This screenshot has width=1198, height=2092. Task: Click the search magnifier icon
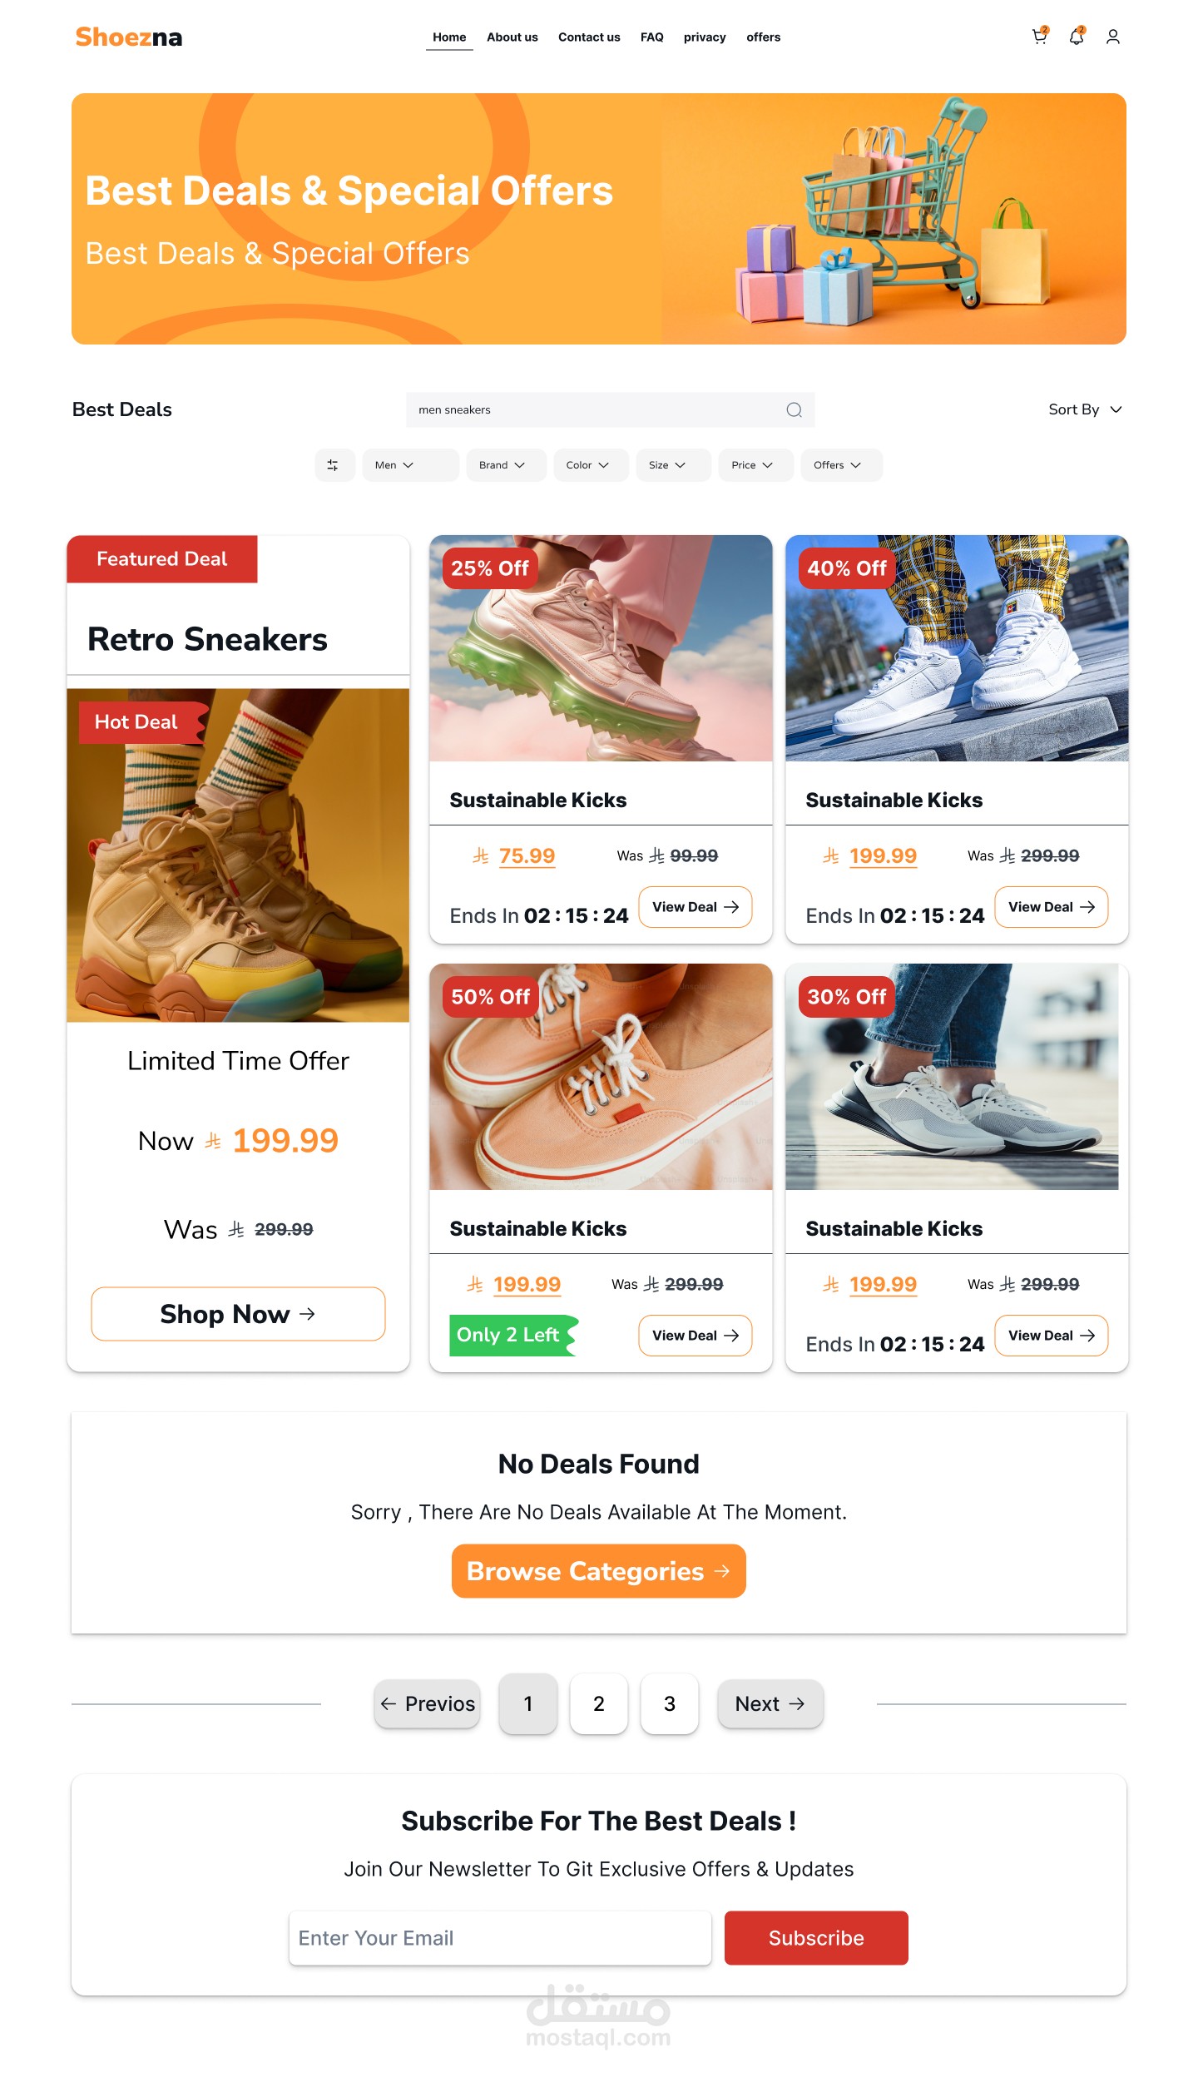[x=794, y=409]
